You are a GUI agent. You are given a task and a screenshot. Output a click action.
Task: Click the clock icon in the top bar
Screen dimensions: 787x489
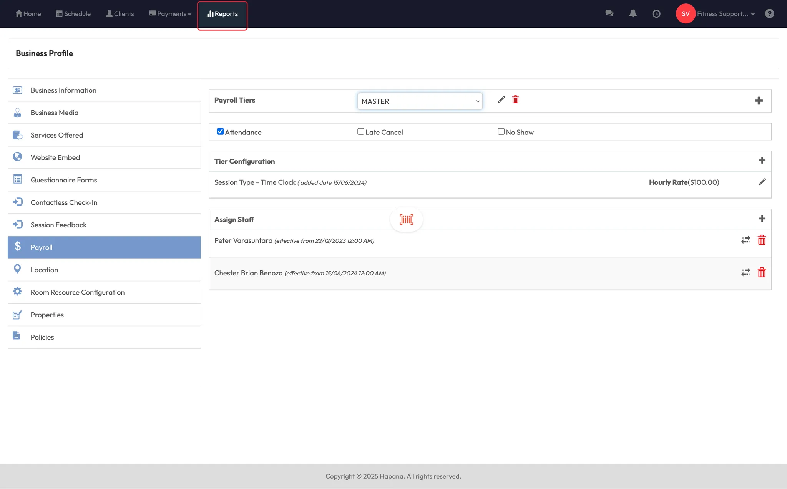pyautogui.click(x=656, y=14)
